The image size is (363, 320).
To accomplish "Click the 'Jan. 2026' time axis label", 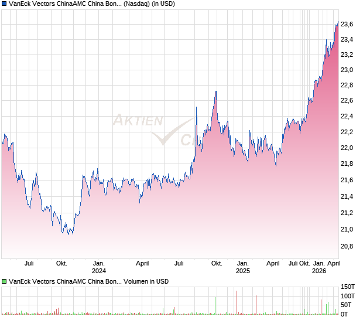I will [x=319, y=267].
